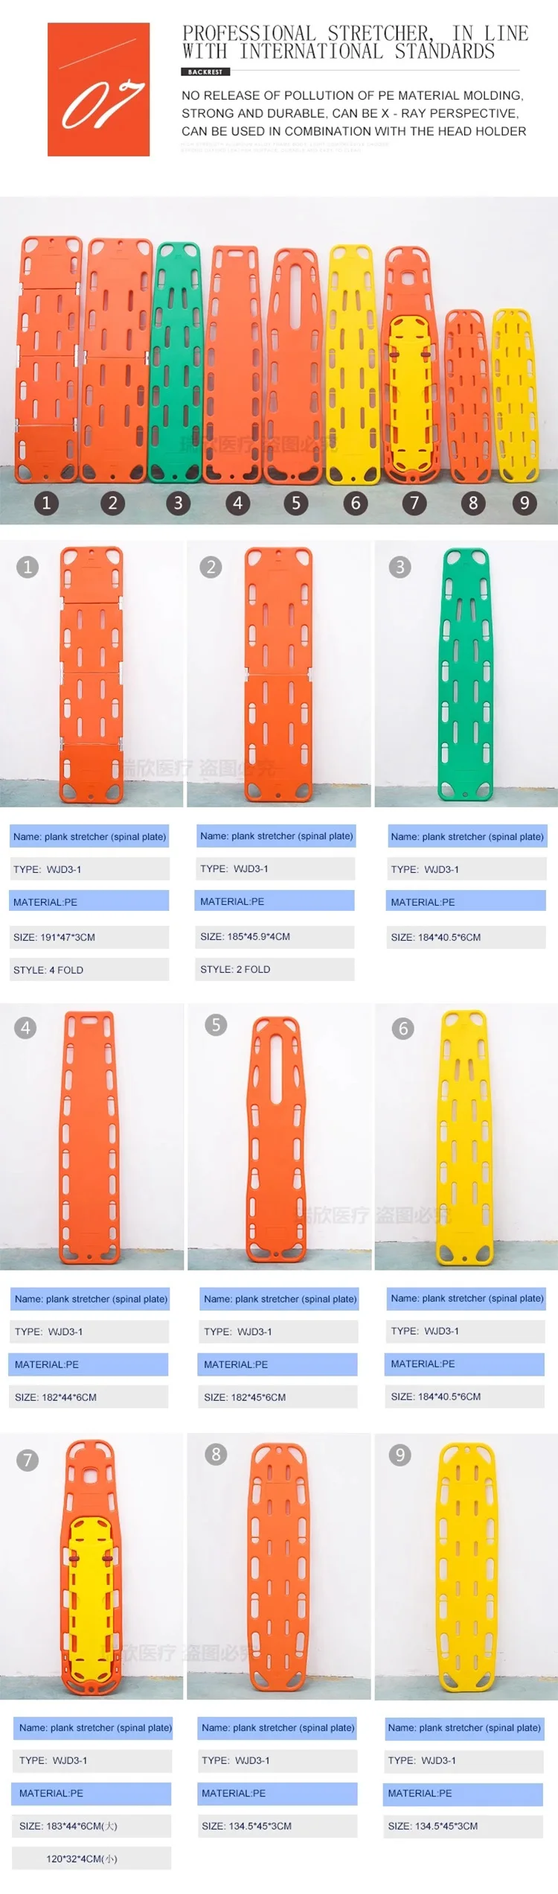Open the green stretcher product photo
558x1894 pixels.
point(466,674)
